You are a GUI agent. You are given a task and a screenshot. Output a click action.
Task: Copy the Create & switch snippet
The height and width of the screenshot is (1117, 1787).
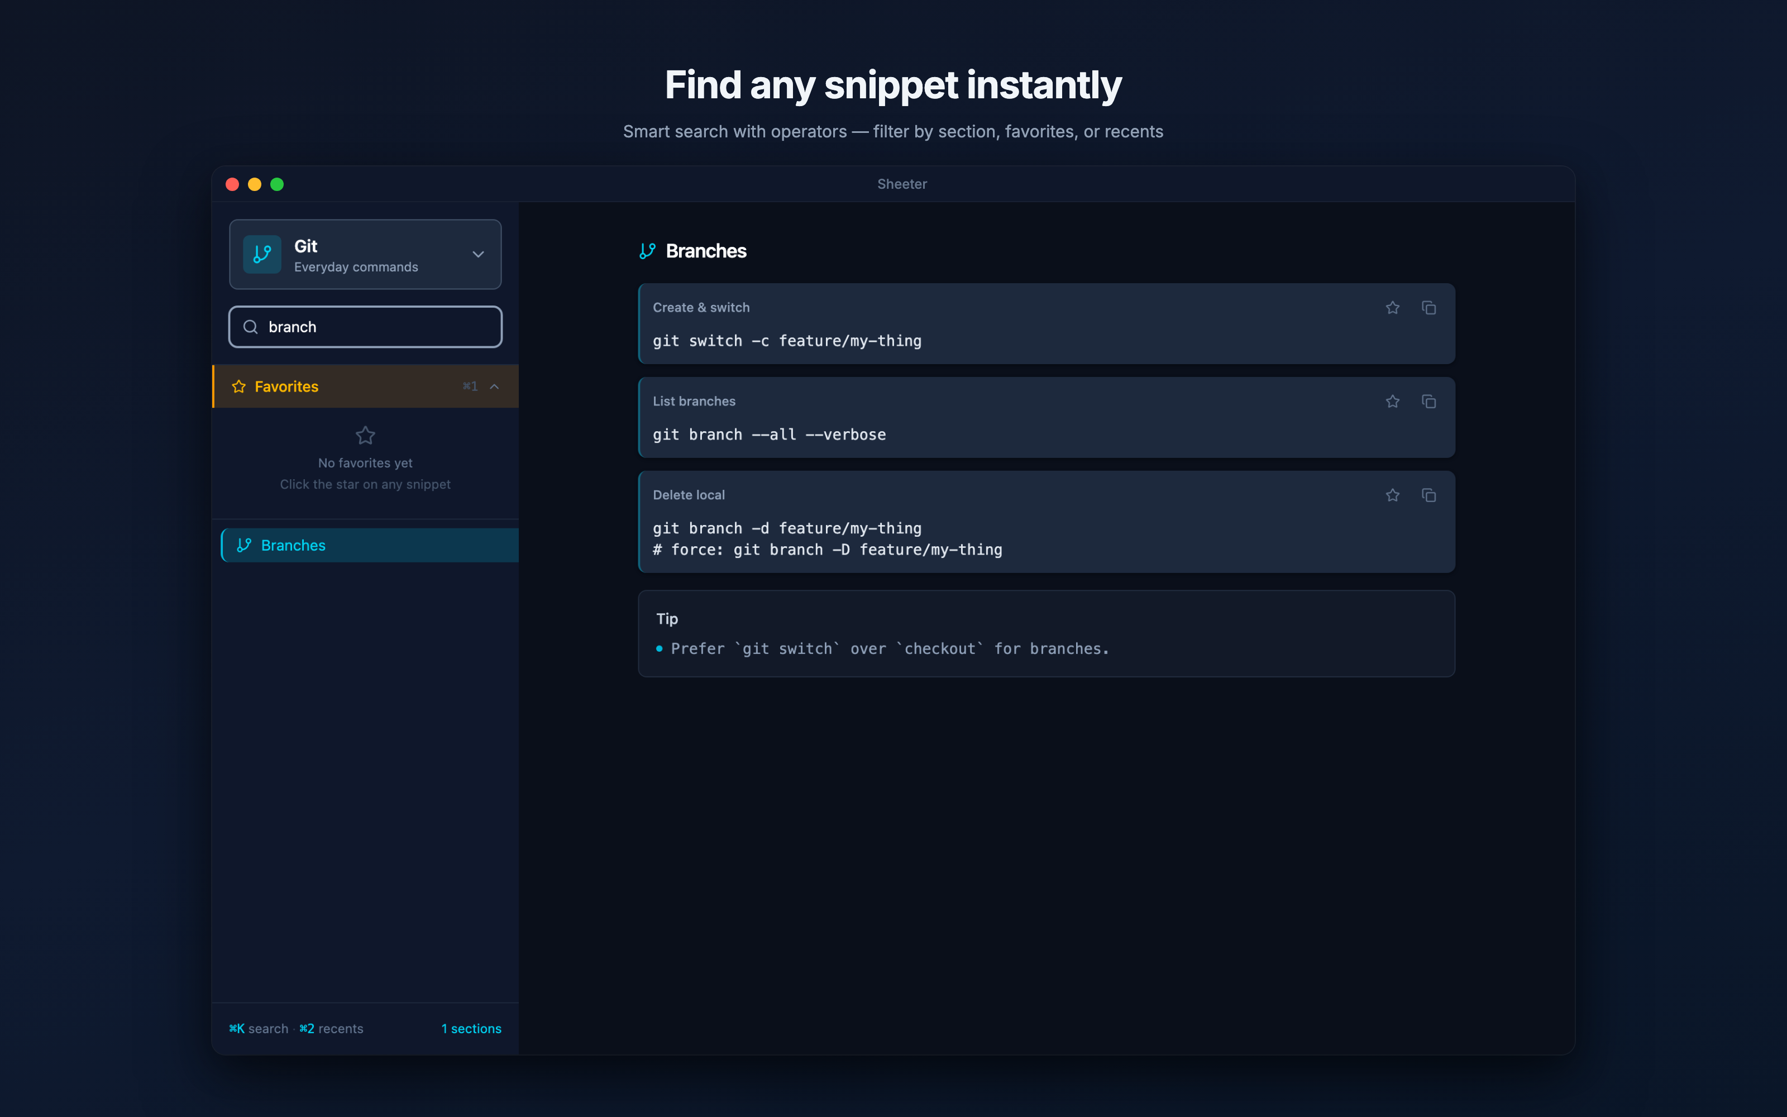pos(1428,307)
